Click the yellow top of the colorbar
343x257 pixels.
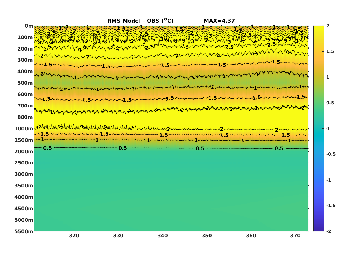click(319, 28)
